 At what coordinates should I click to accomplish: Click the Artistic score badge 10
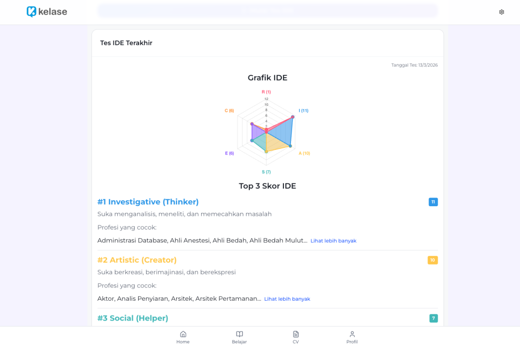[432, 260]
